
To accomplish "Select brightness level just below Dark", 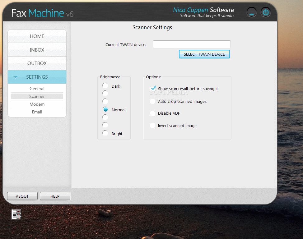I will pos(105,93).
